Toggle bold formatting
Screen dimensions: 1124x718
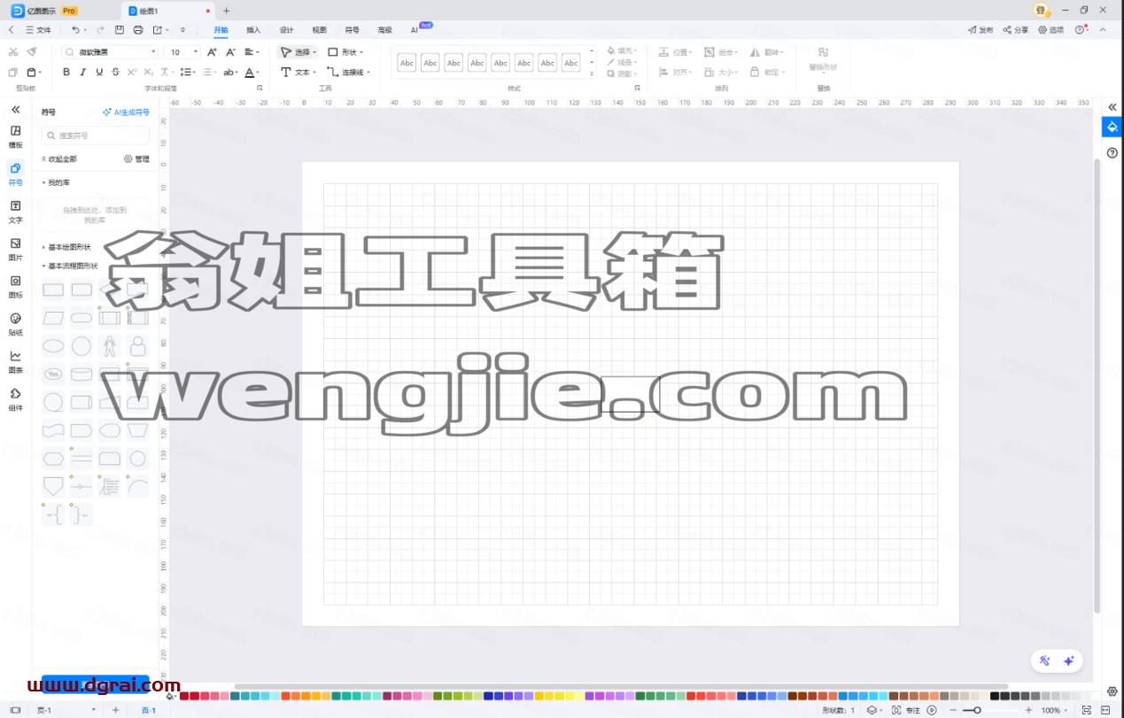[x=66, y=73]
